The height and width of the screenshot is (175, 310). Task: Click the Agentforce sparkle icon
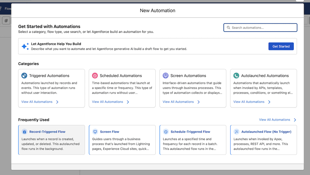tap(25, 46)
